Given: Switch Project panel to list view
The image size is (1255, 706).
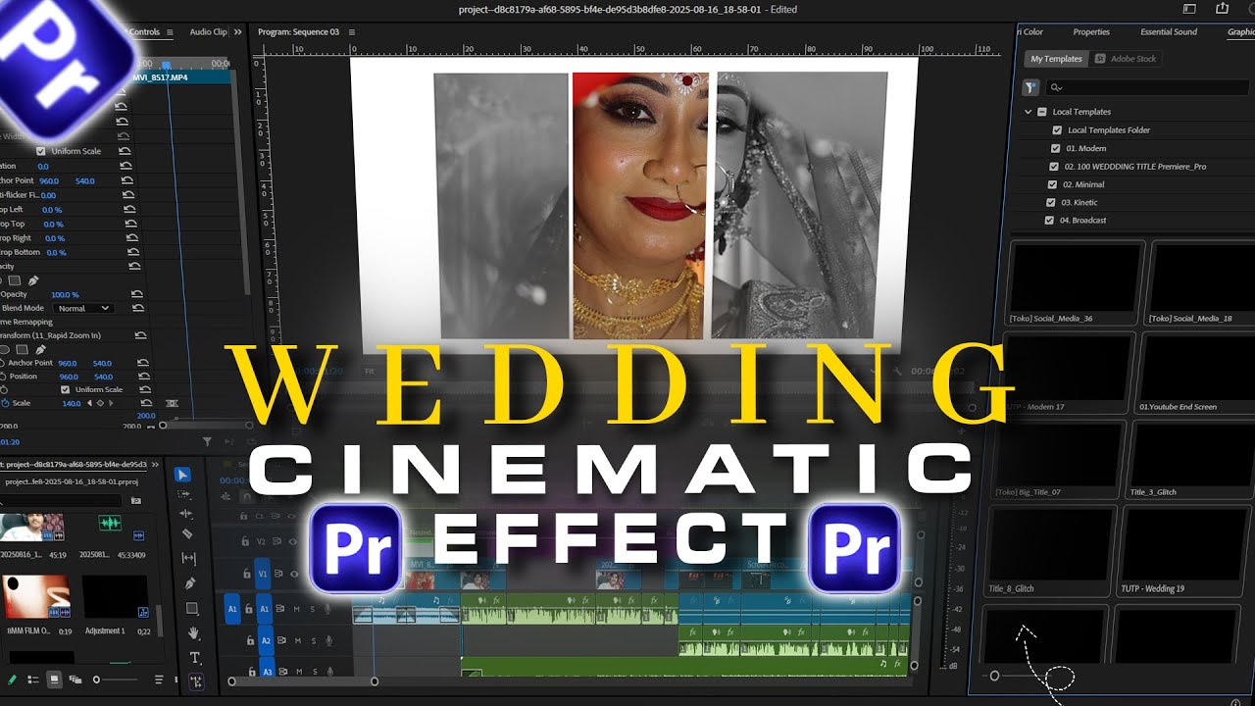Looking at the screenshot, I should (x=33, y=679).
